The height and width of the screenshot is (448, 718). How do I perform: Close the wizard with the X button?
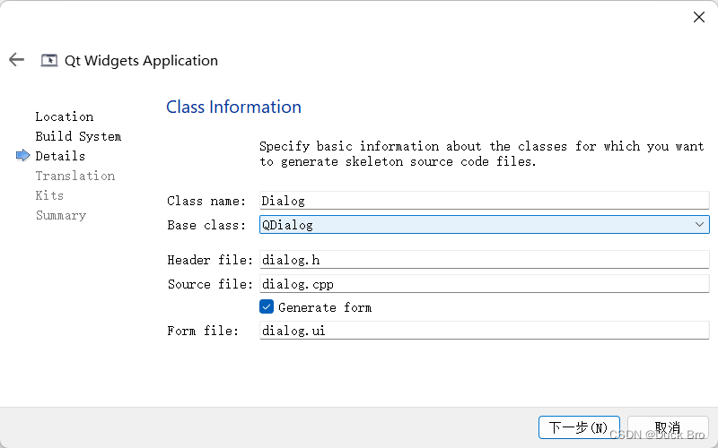pos(699,17)
